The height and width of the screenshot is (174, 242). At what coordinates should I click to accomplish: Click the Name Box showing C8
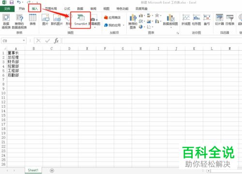[12, 41]
